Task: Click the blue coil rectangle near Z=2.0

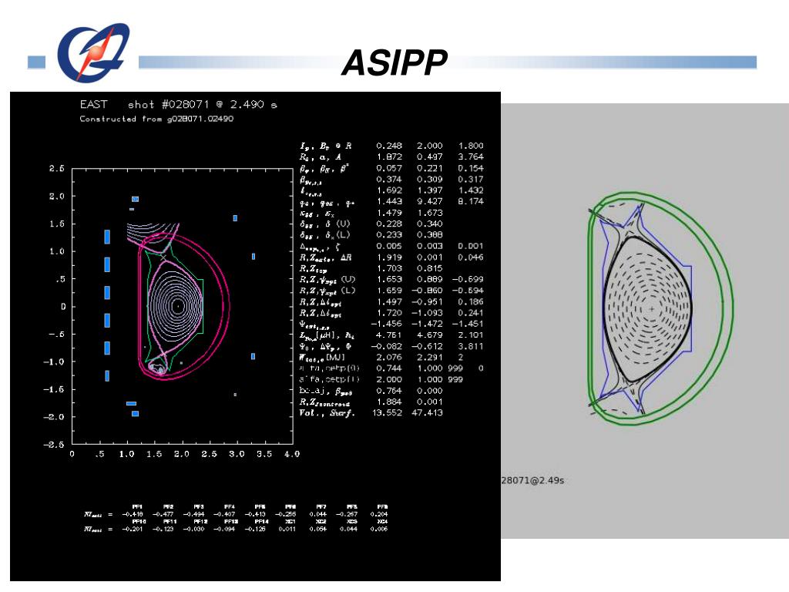Action: point(135,199)
